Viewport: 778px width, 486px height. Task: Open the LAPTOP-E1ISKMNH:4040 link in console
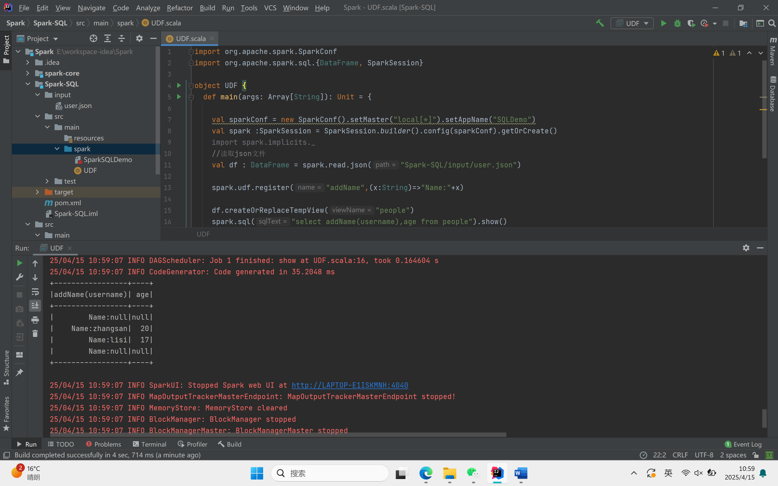(x=350, y=385)
